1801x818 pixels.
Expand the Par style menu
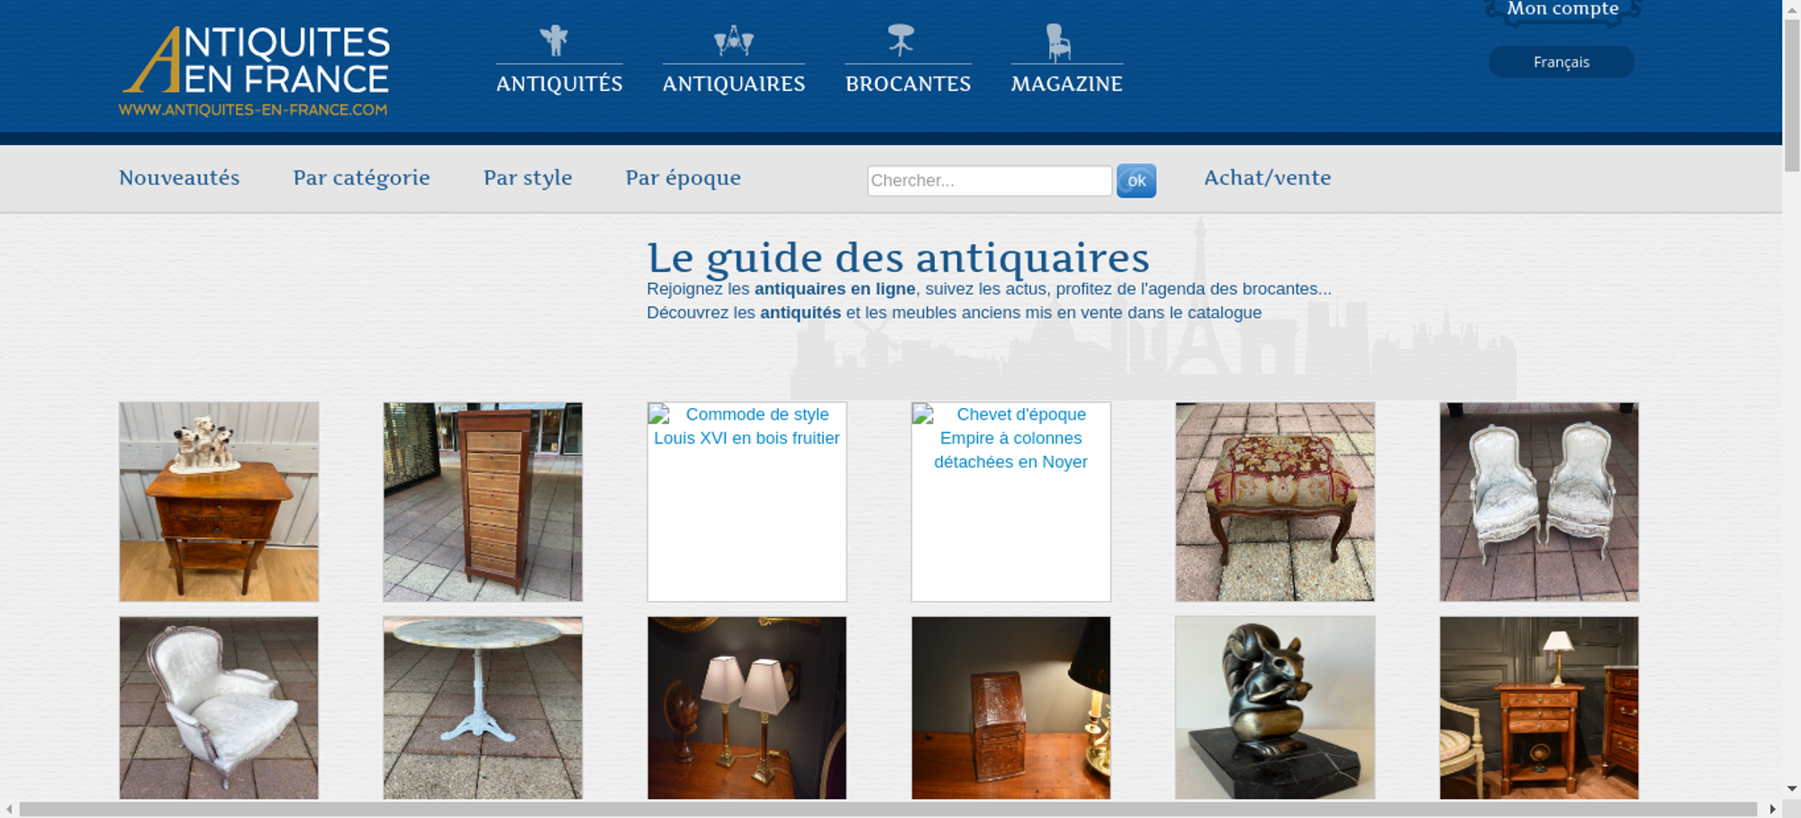(x=528, y=177)
